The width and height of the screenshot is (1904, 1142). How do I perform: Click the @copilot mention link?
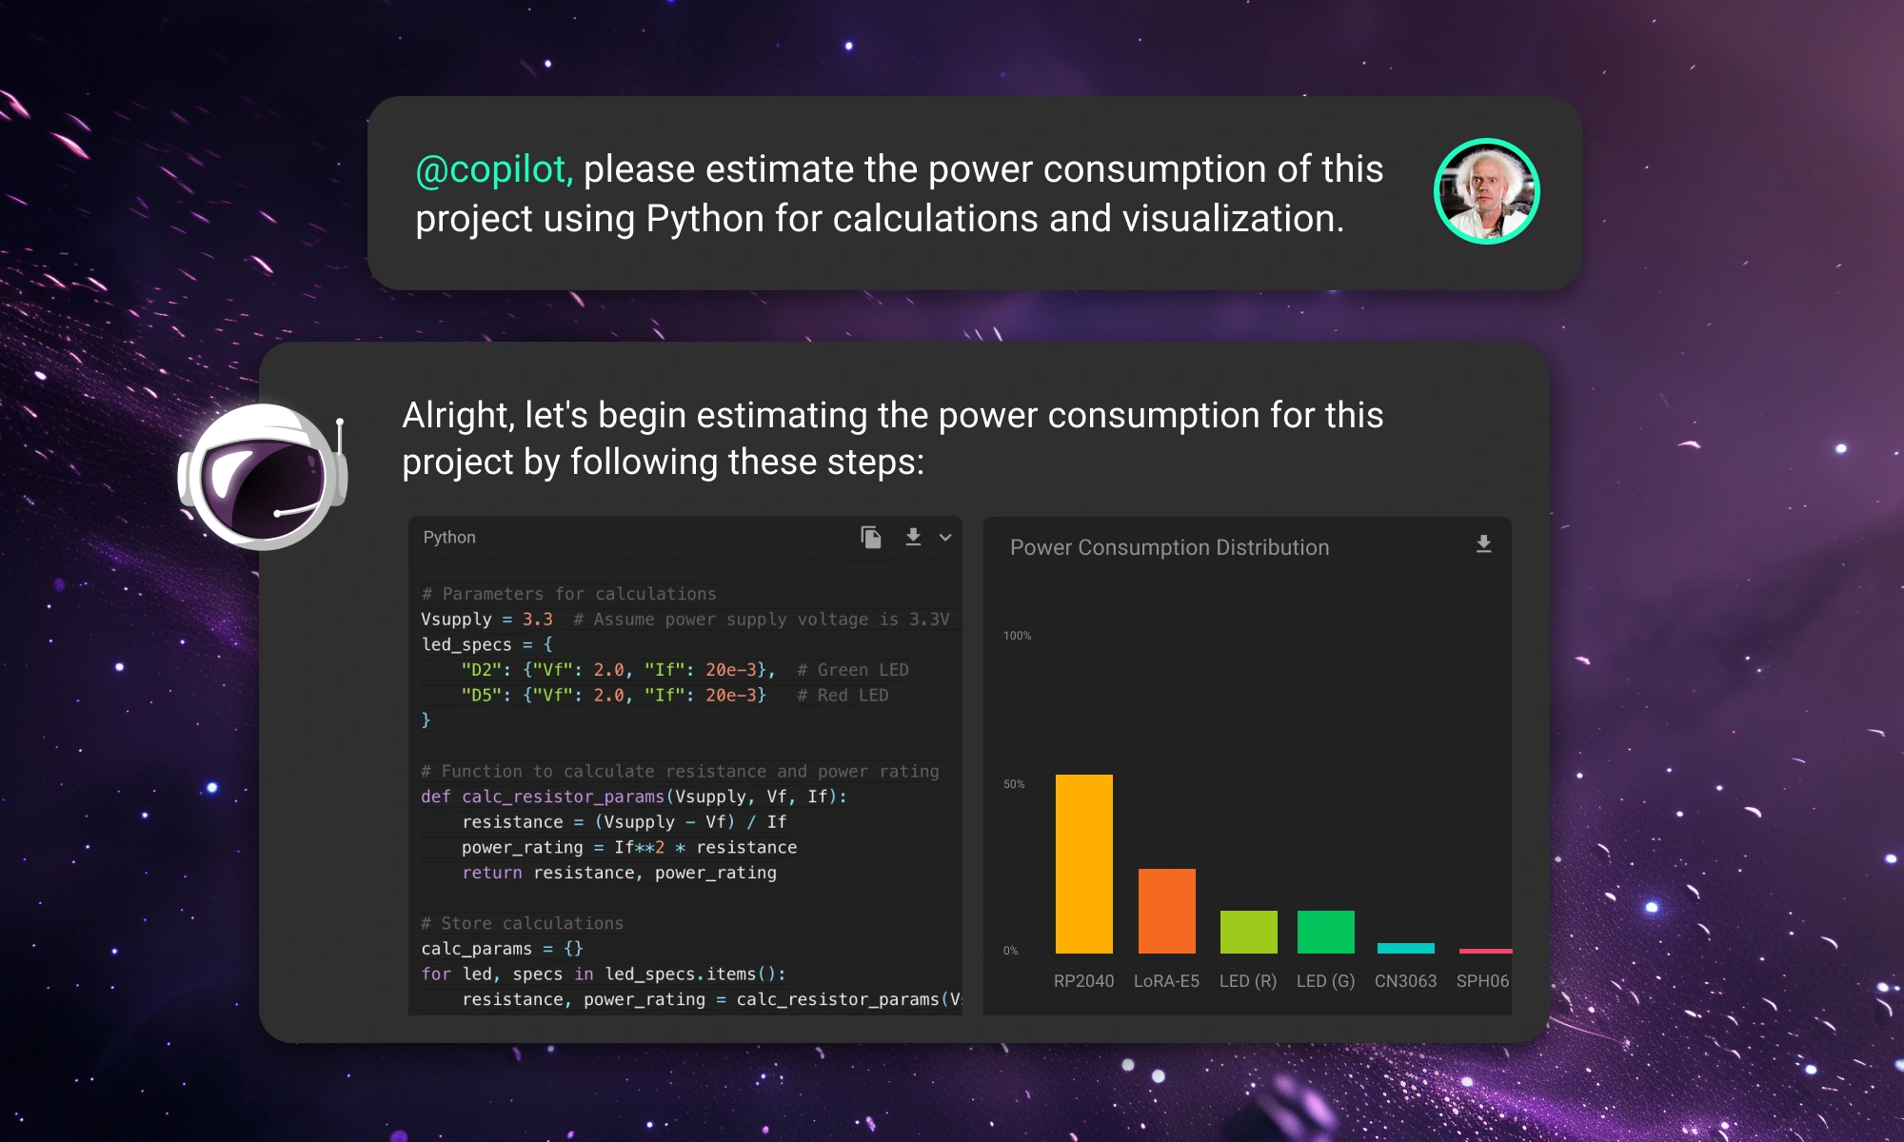click(493, 169)
